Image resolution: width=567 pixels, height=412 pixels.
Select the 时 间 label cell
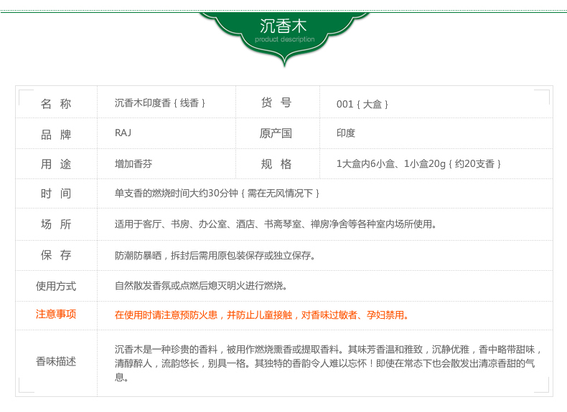pyautogui.click(x=56, y=193)
